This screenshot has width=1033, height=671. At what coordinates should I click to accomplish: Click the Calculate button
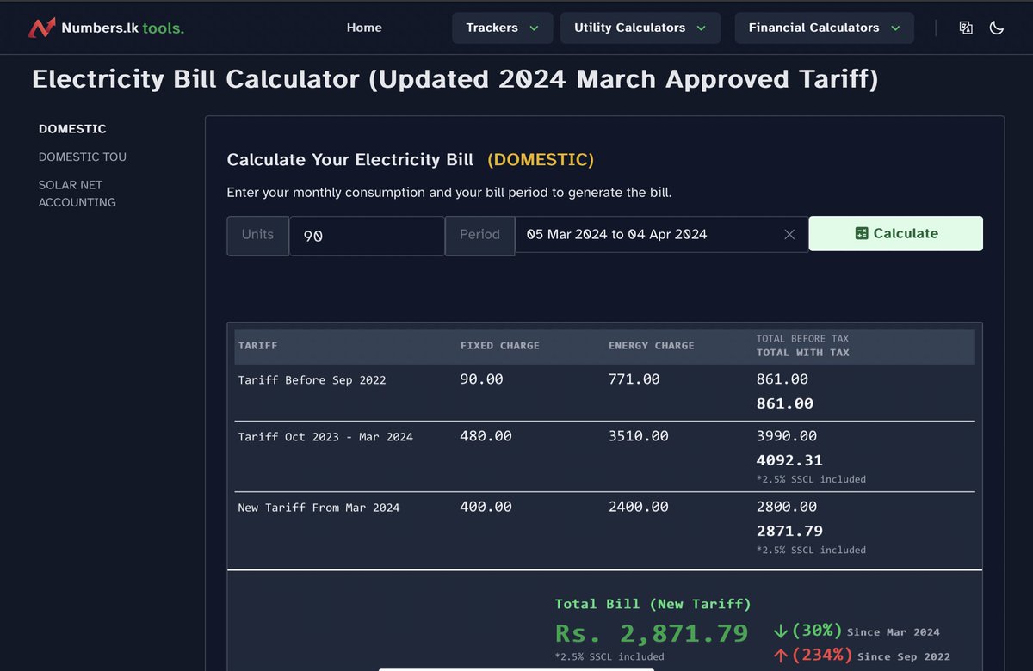896,233
